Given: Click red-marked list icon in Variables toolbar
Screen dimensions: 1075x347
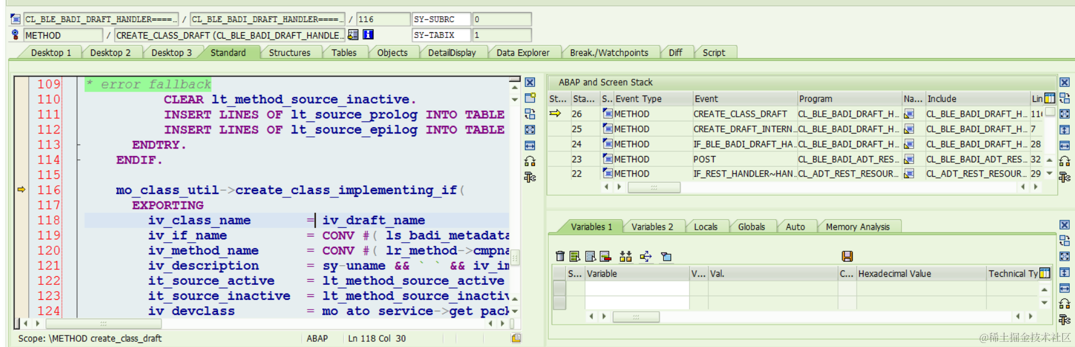Looking at the screenshot, I should (605, 256).
